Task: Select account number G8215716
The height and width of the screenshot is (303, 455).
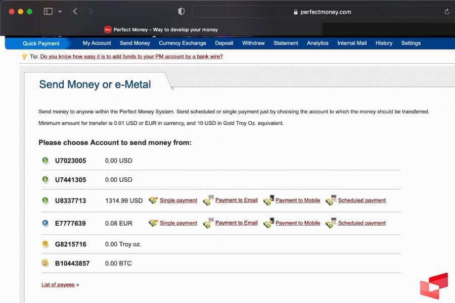Action: 71,244
